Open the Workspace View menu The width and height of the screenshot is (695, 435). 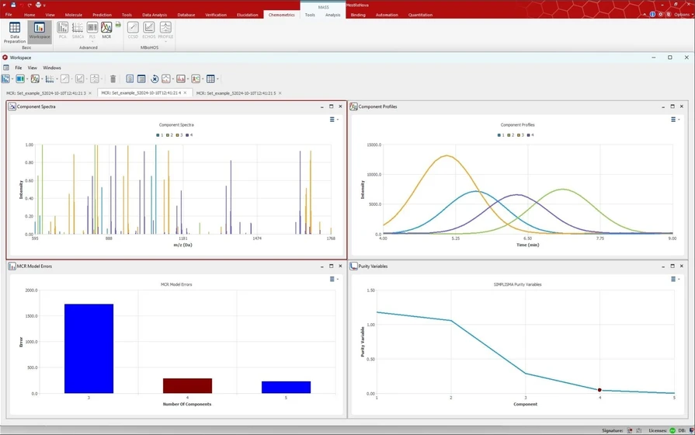click(x=33, y=68)
